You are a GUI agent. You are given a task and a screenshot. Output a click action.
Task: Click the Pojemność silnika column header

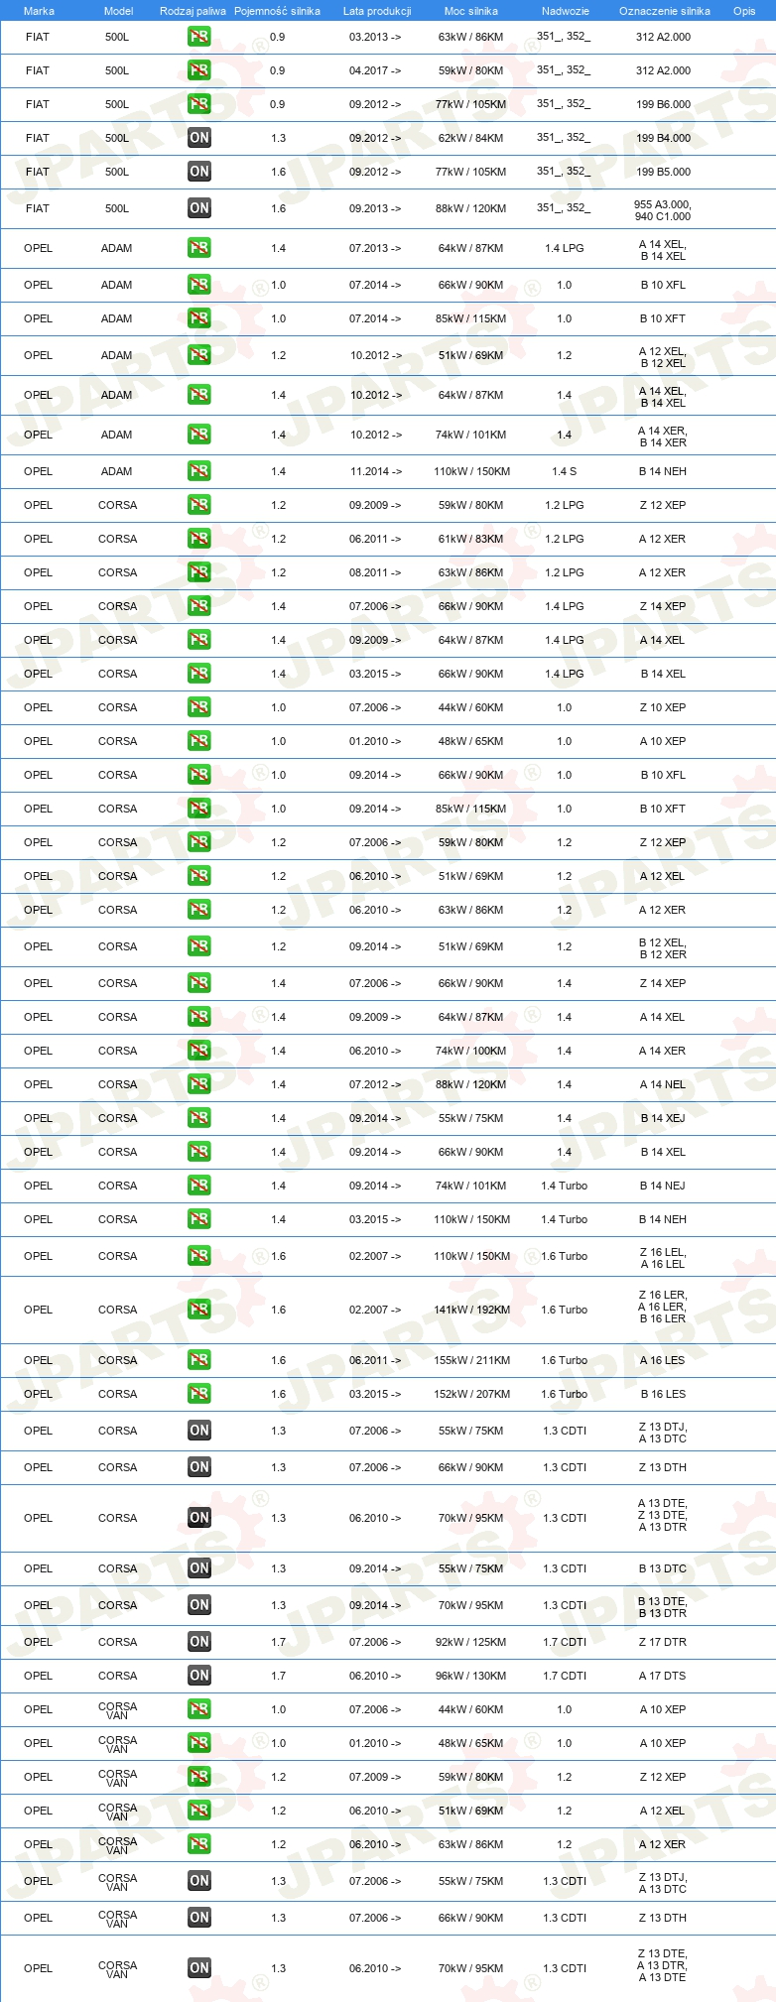click(277, 11)
